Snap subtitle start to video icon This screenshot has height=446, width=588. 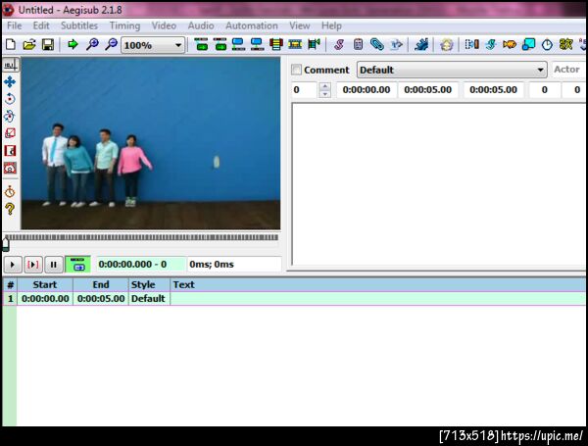click(238, 45)
